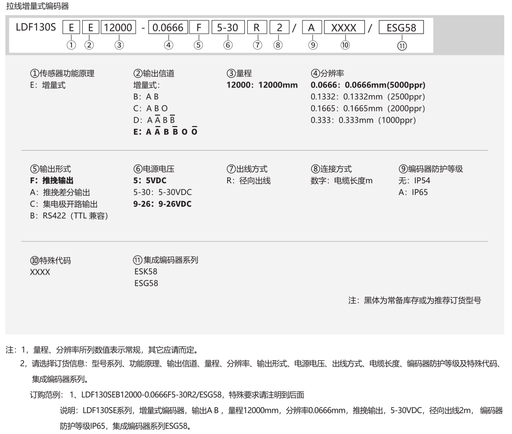Viewport: 512px width, 434px height.
Task: Select the footnote line starting 注: 1, 量程
Action: click(x=102, y=350)
